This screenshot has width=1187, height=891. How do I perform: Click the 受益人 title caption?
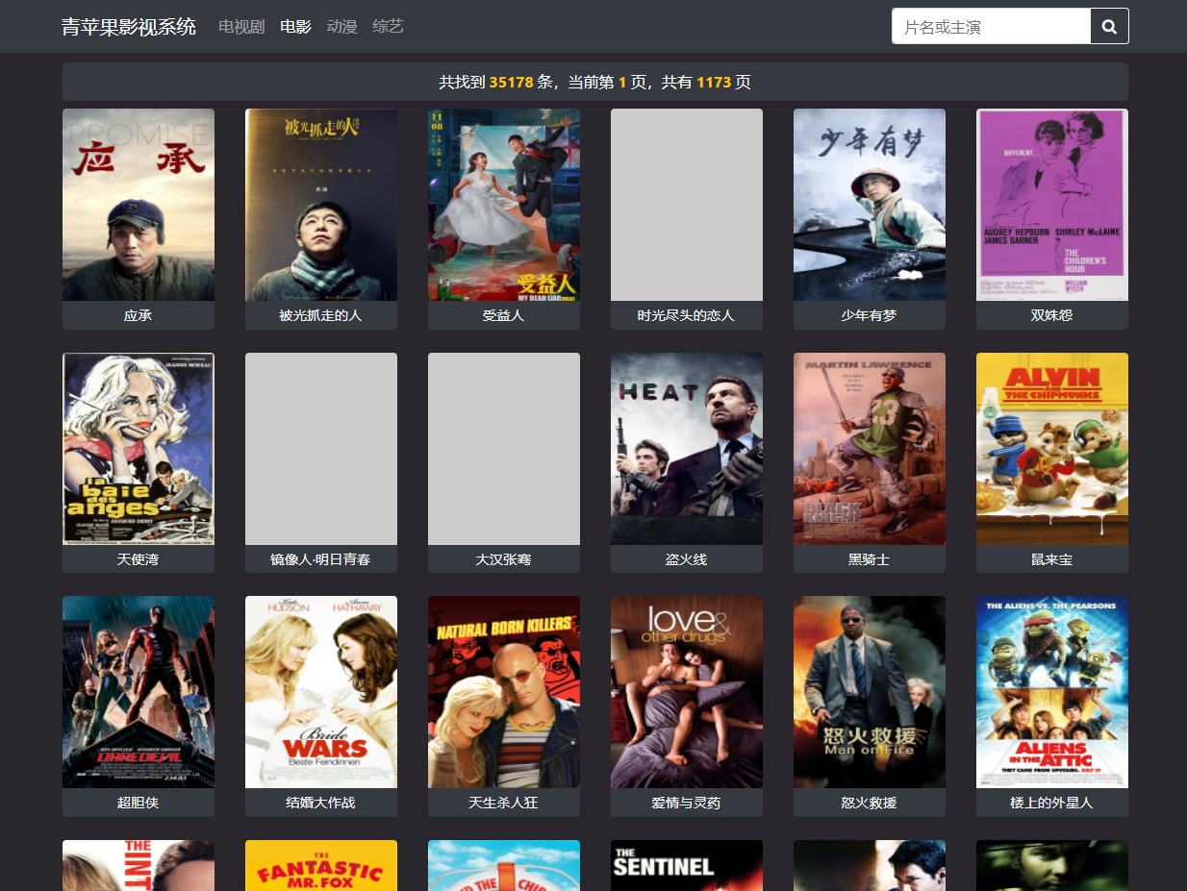[x=504, y=315]
